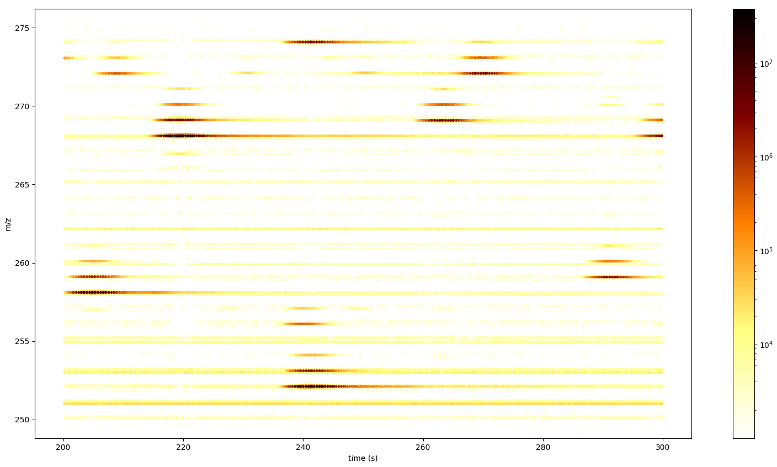
Task: Click the colorbar tick label 10^5
Action: 767,251
